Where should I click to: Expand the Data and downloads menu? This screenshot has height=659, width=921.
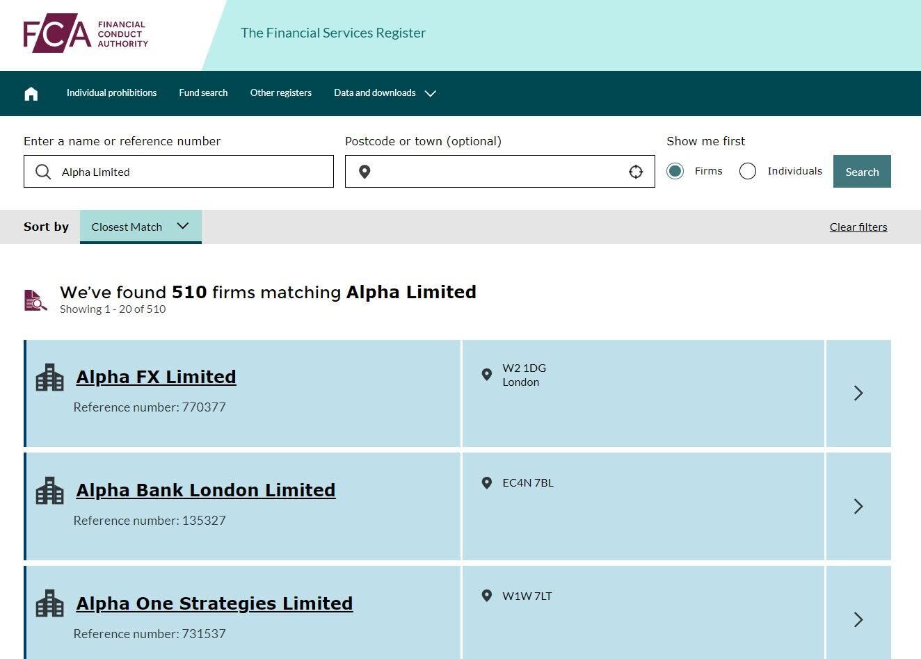[385, 93]
